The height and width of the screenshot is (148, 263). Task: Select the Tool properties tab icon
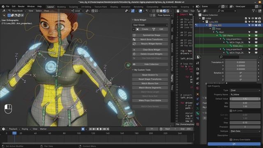tap(198, 63)
